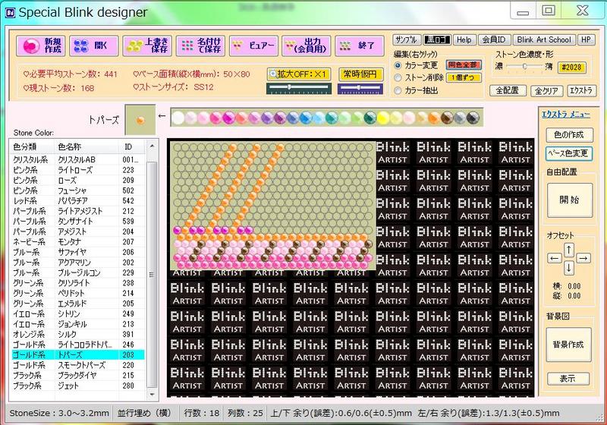Pick the sapphire blue stone in palette
607x425 pixels.
pyautogui.click(x=293, y=118)
